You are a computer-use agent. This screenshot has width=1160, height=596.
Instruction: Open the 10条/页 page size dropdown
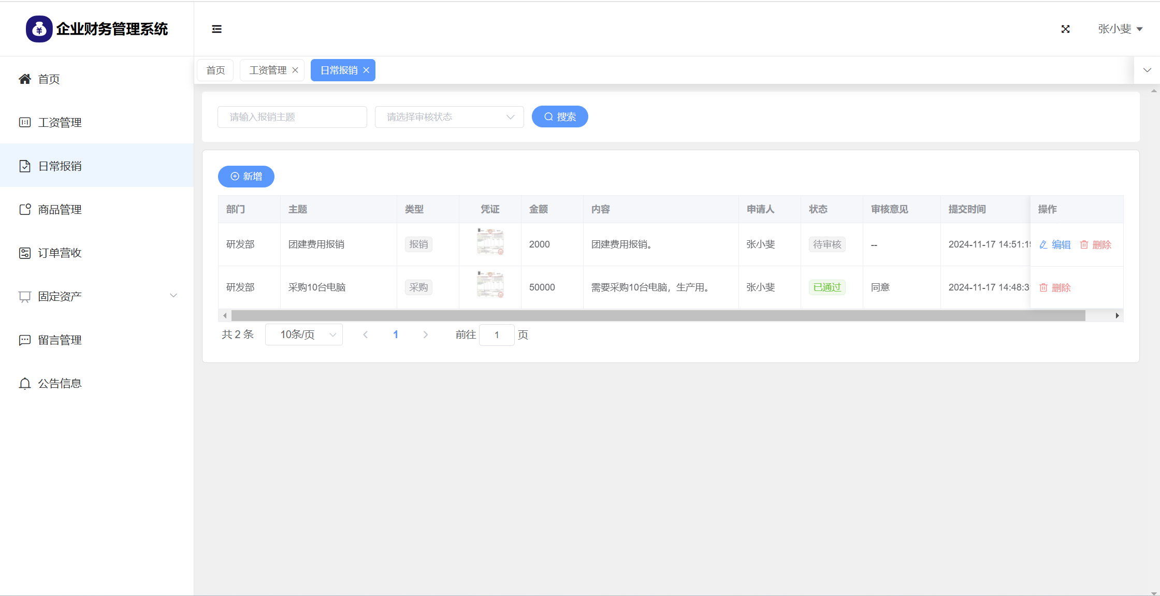tap(304, 335)
